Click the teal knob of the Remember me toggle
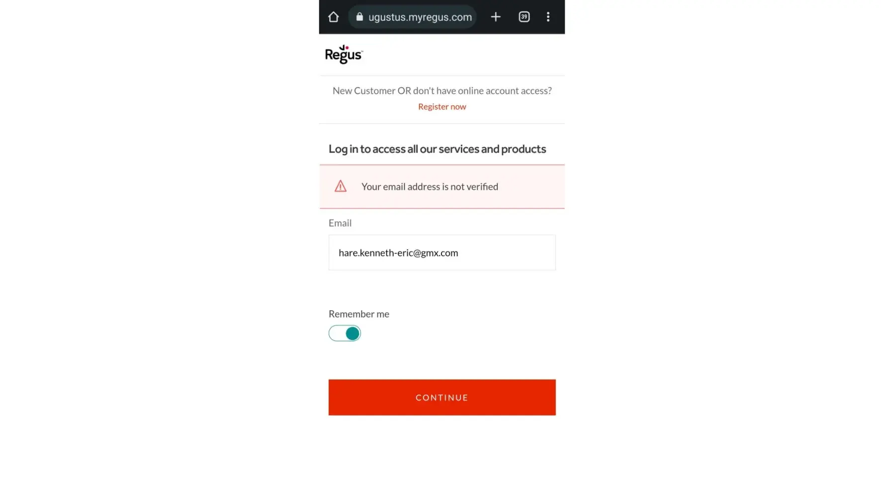The width and height of the screenshot is (884, 497). tap(353, 333)
